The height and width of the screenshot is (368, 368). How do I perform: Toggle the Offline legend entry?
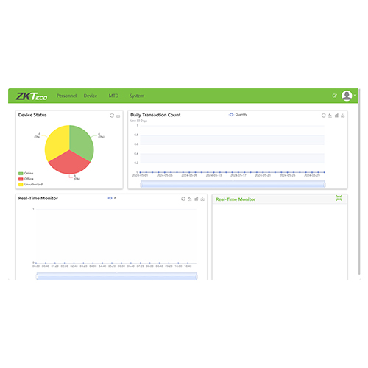coord(26,179)
